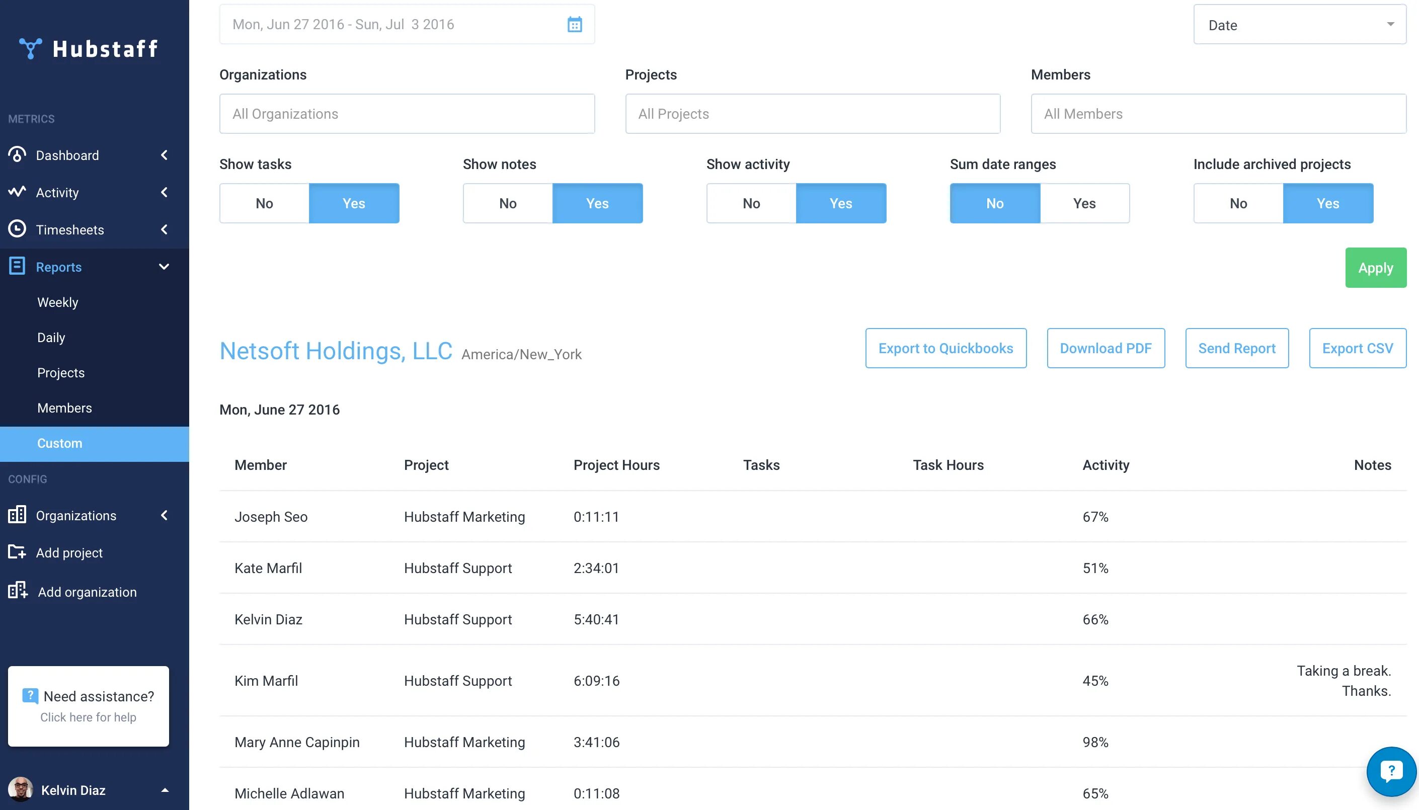Click Kelvin Diaz's profile avatar
This screenshot has width=1419, height=810.
click(x=21, y=789)
